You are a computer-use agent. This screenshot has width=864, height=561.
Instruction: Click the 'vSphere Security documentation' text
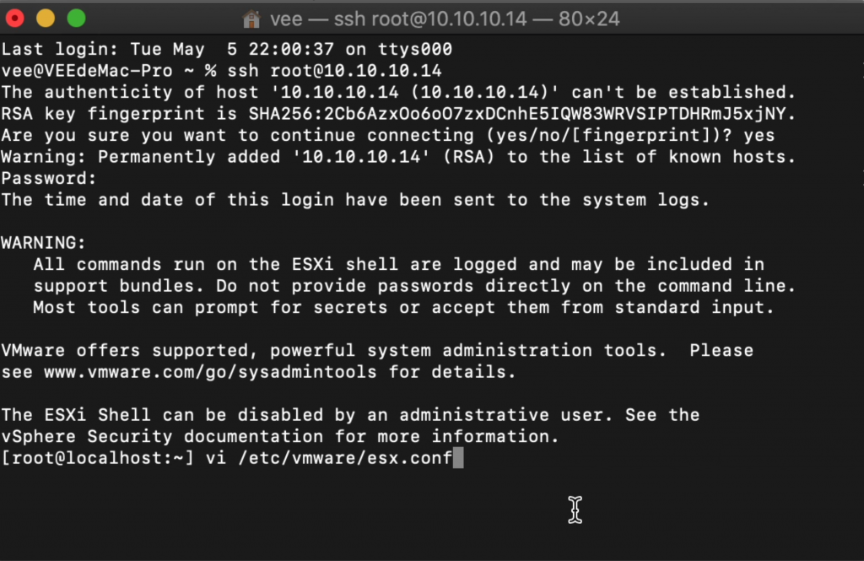pos(162,437)
